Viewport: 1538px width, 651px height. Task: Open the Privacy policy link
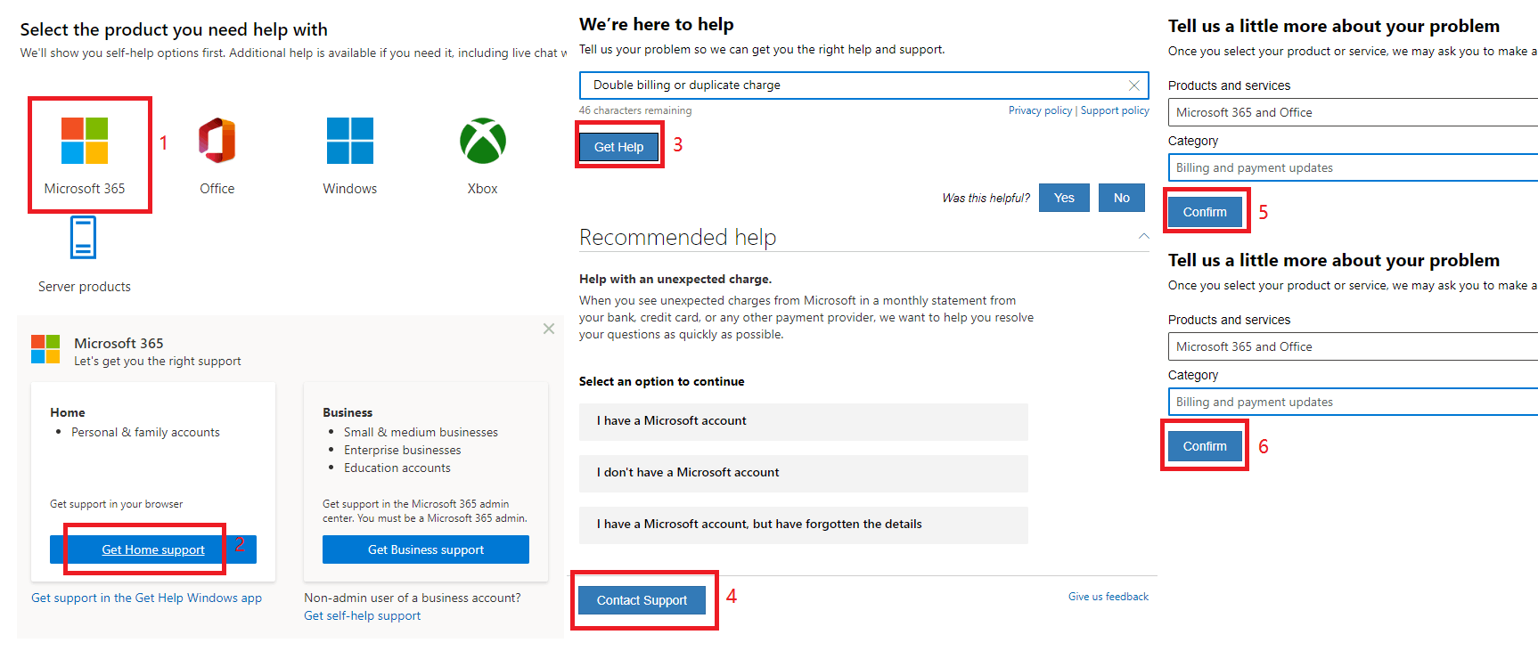coord(1040,110)
